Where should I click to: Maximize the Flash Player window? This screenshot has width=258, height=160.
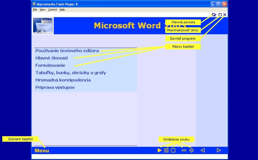[219, 4]
